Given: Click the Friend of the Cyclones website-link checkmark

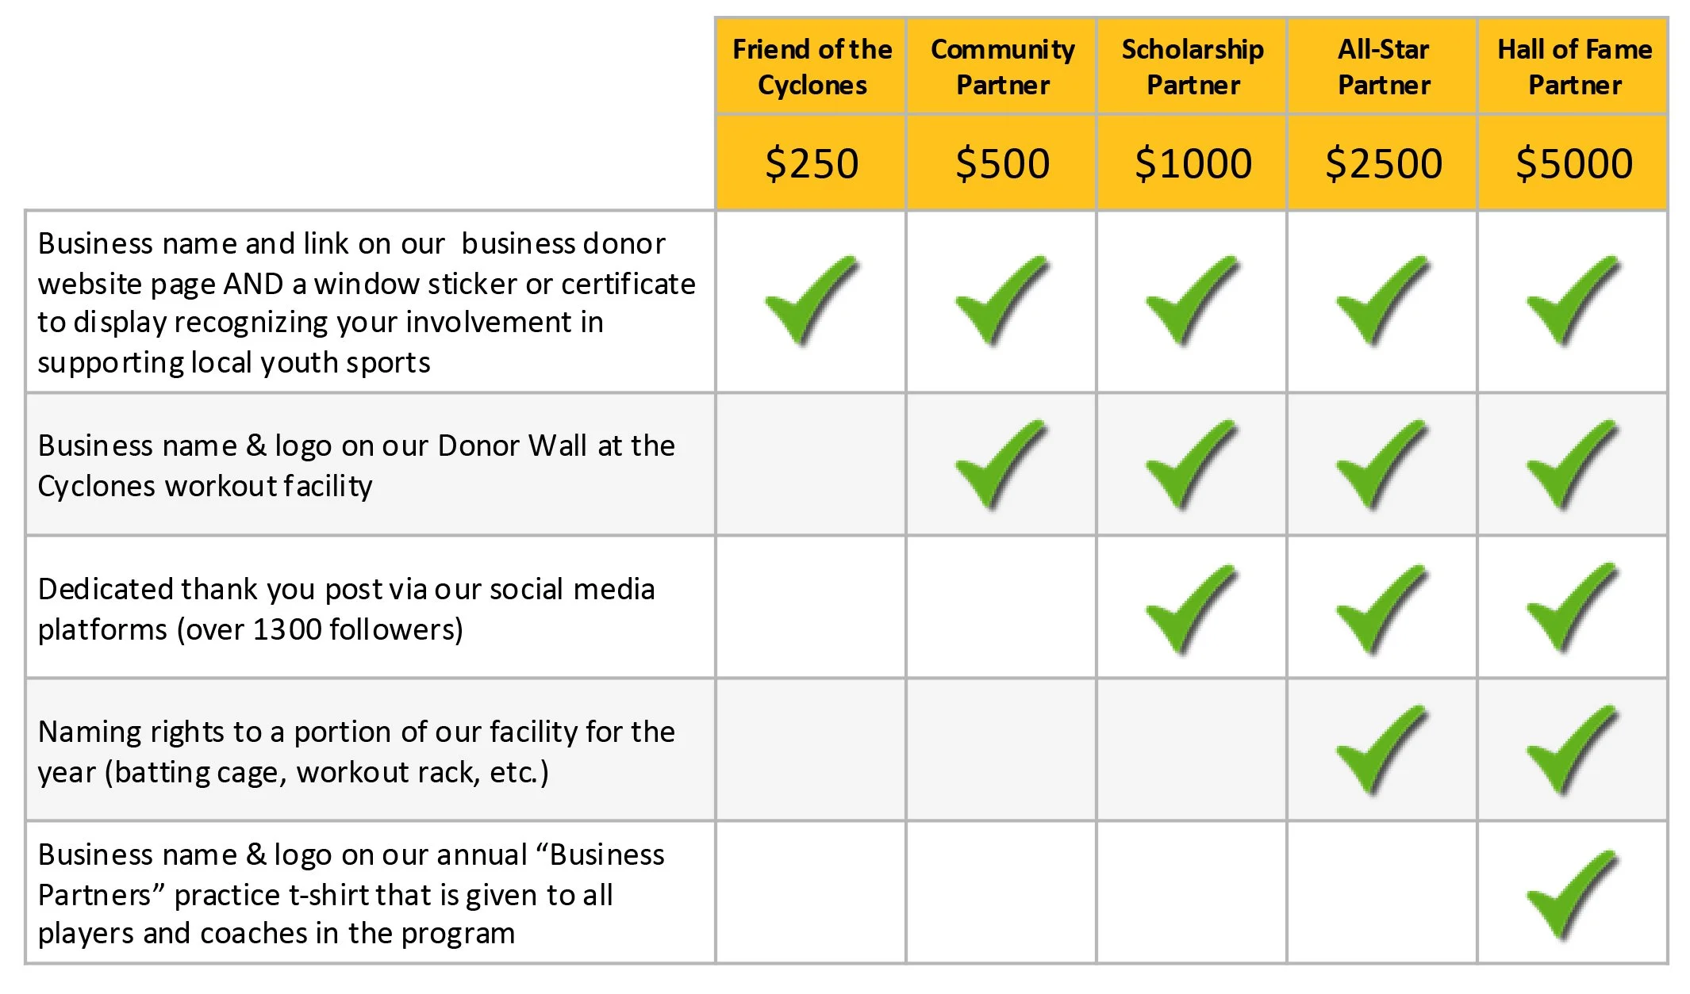Looking at the screenshot, I should [x=811, y=301].
